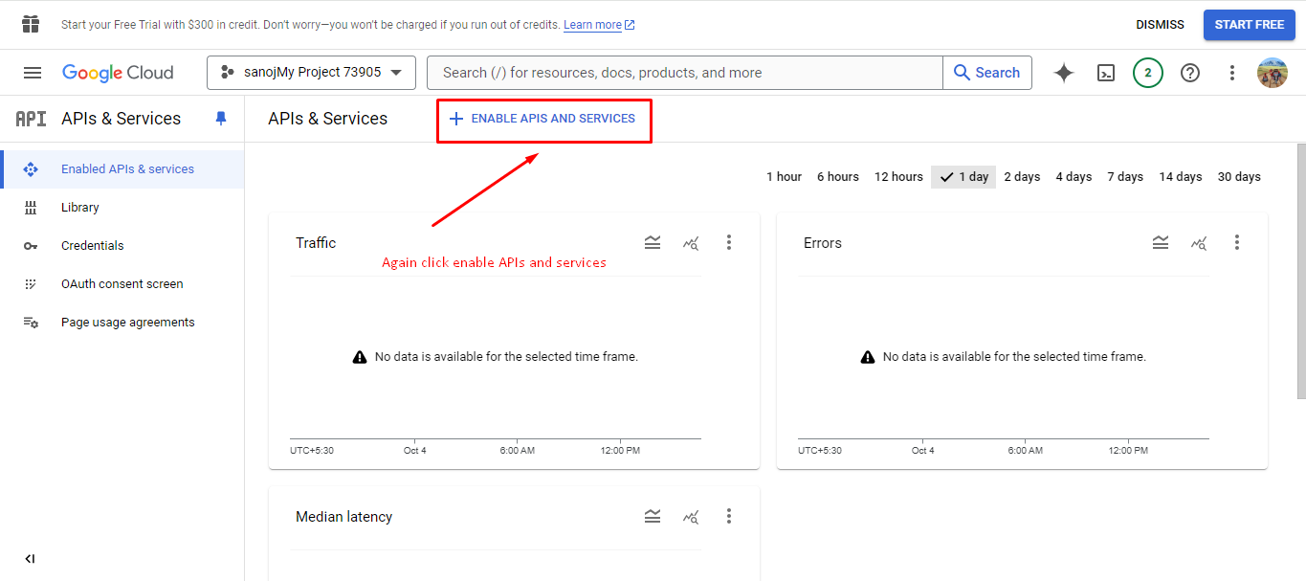Go to Credentials in sidebar
Viewport: 1306px width, 581px height.
(93, 246)
